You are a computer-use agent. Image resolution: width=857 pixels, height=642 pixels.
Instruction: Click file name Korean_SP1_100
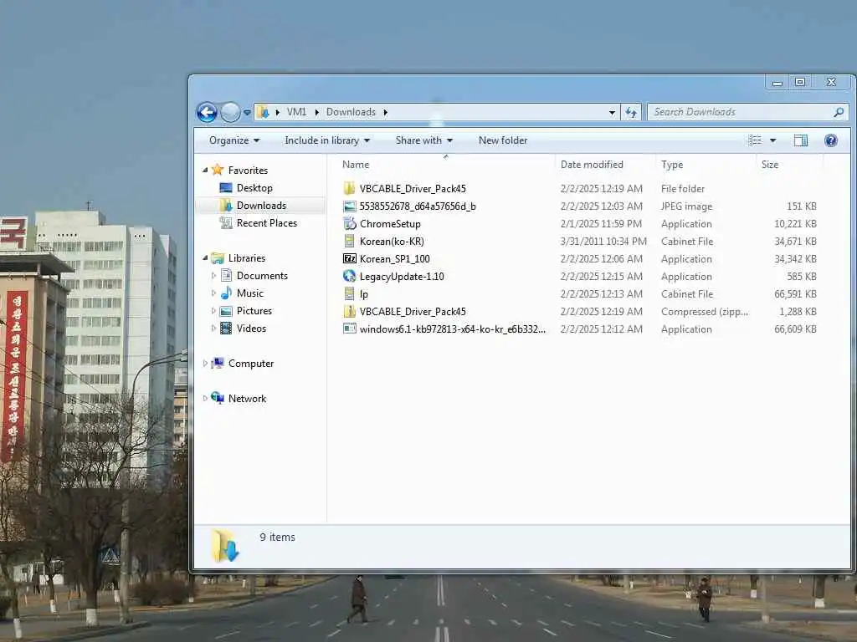pos(395,259)
